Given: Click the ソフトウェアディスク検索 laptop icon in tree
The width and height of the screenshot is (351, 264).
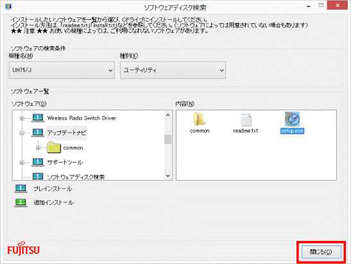Looking at the screenshot, I should pos(38,176).
